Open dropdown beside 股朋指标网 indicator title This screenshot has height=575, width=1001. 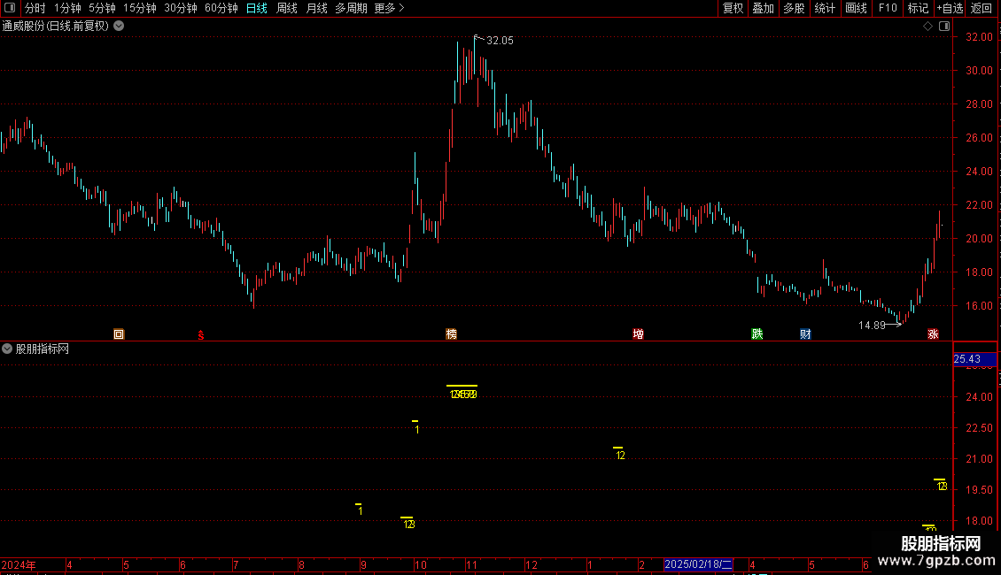(x=7, y=349)
